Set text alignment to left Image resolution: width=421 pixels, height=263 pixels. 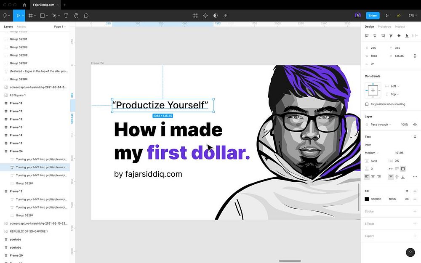(367, 177)
